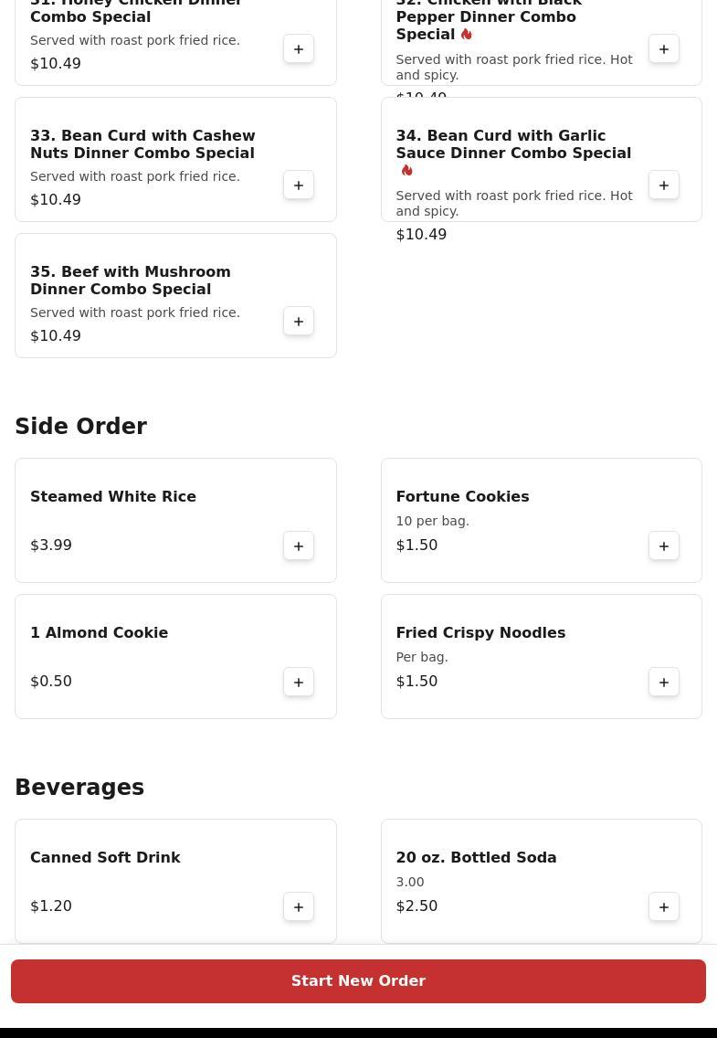This screenshot has width=717, height=1038.
Task: Click the Beverages section heading
Action: click(79, 788)
